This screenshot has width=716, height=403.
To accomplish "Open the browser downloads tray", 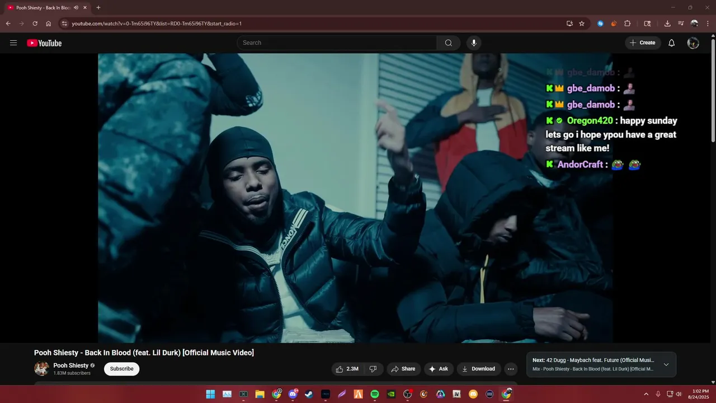I will click(667, 24).
